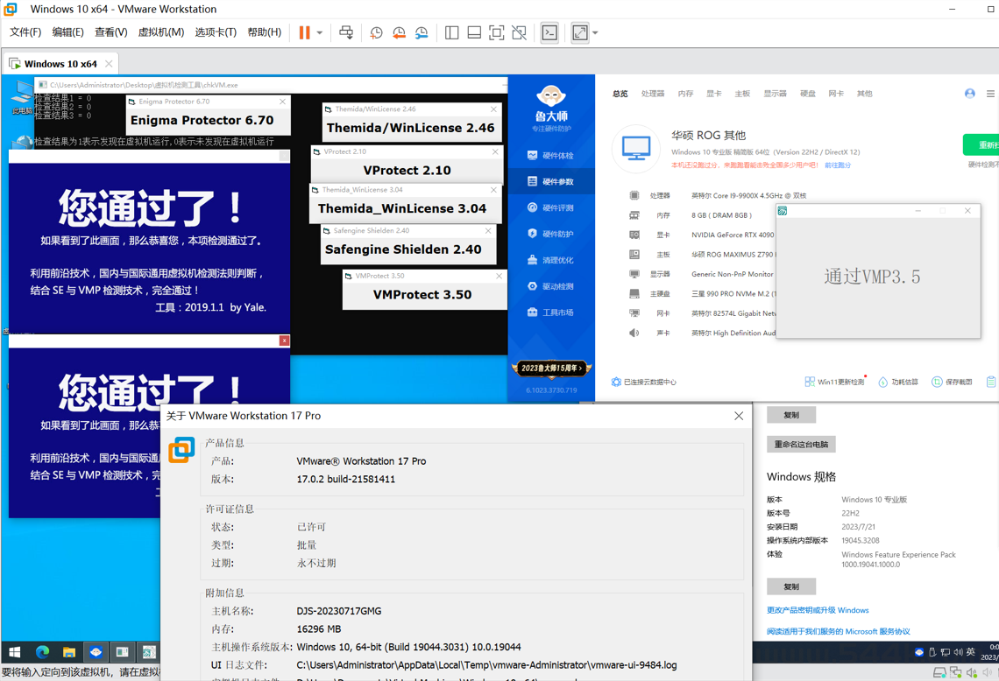Open the 虚拟机(M) menu
Viewport: 999px width, 681px height.
click(x=161, y=32)
